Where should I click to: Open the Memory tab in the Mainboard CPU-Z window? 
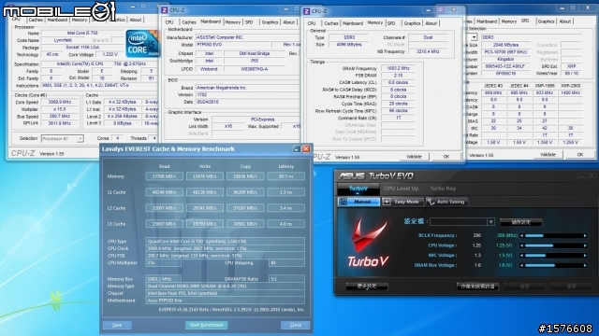tap(233, 22)
